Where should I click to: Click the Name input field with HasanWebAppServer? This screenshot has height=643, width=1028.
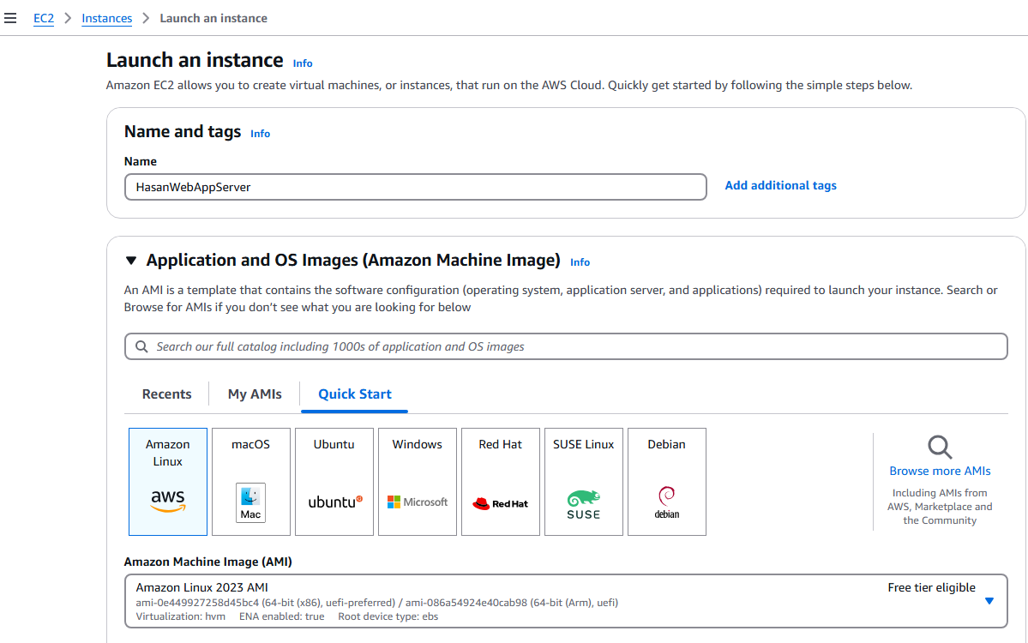point(416,187)
